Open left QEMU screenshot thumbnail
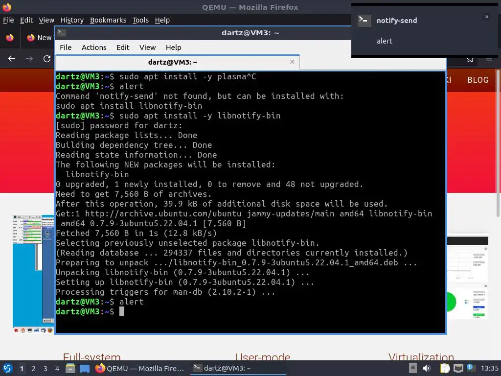Image resolution: width=501 pixels, height=376 pixels. [x=33, y=274]
